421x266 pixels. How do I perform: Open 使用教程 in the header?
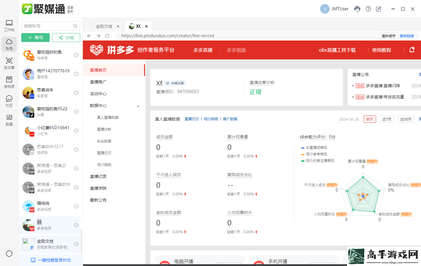pyautogui.click(x=382, y=50)
